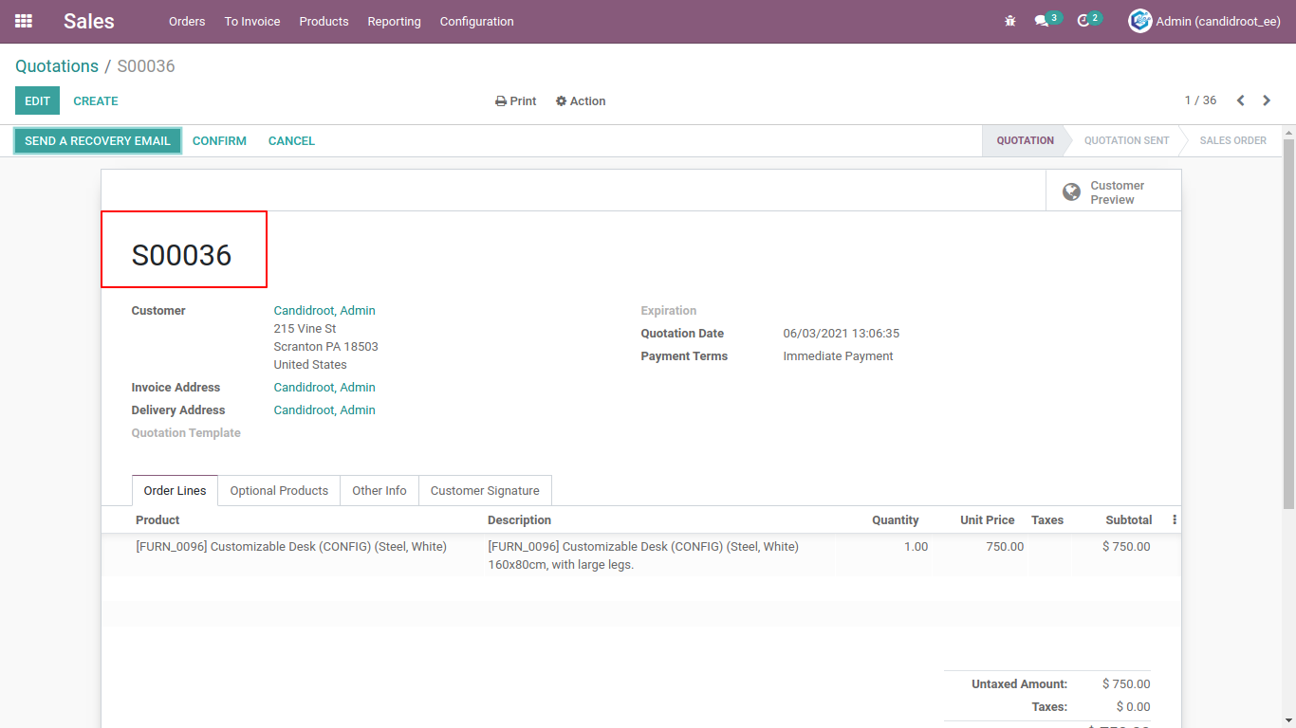Click the Quotation status stage

[x=1025, y=140]
